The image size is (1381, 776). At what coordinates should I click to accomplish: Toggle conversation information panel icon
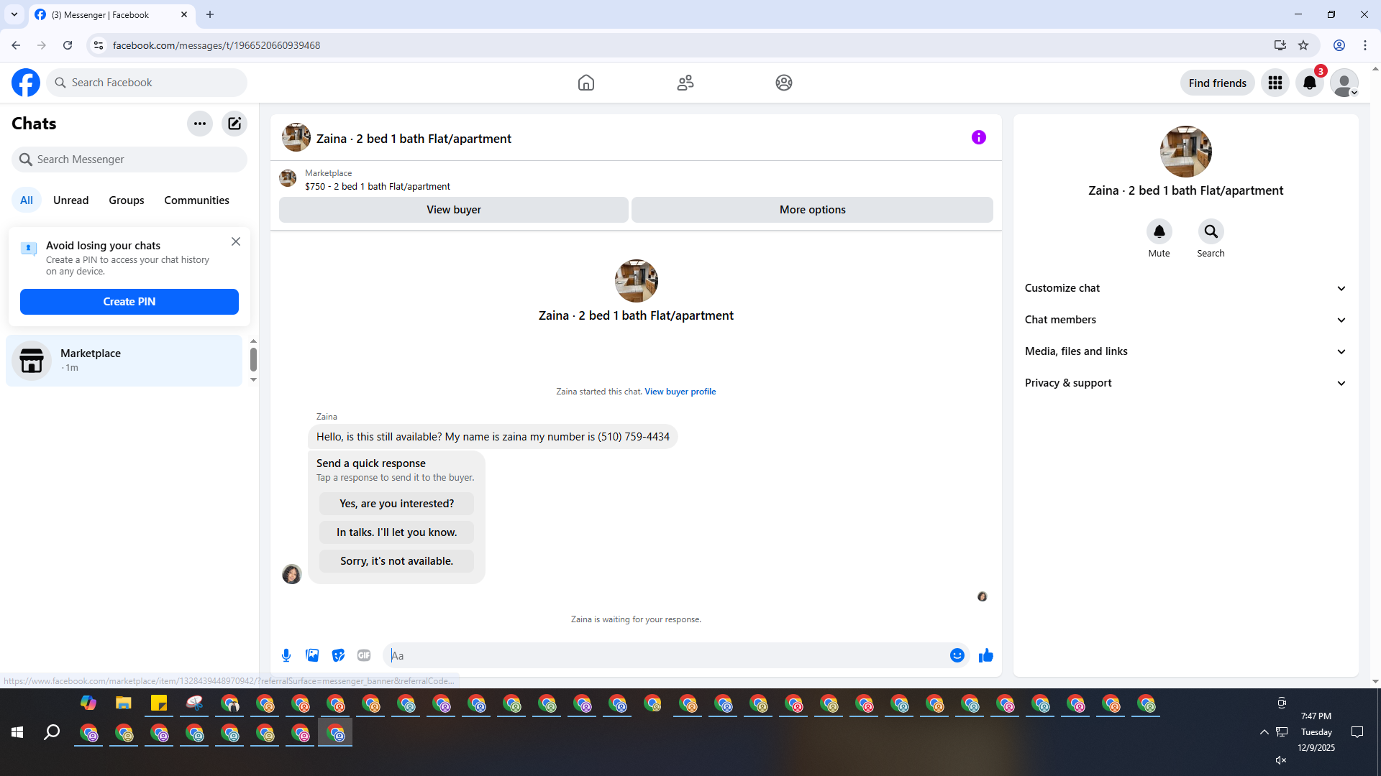pos(978,137)
